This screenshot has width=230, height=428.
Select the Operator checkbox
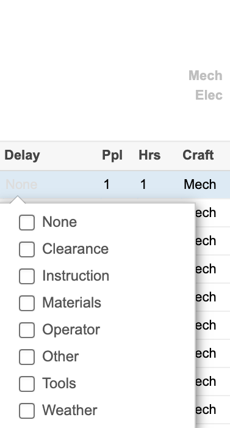[x=27, y=330]
